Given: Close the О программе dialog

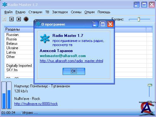Looking at the screenshot, I should pyautogui.click(x=110, y=24).
